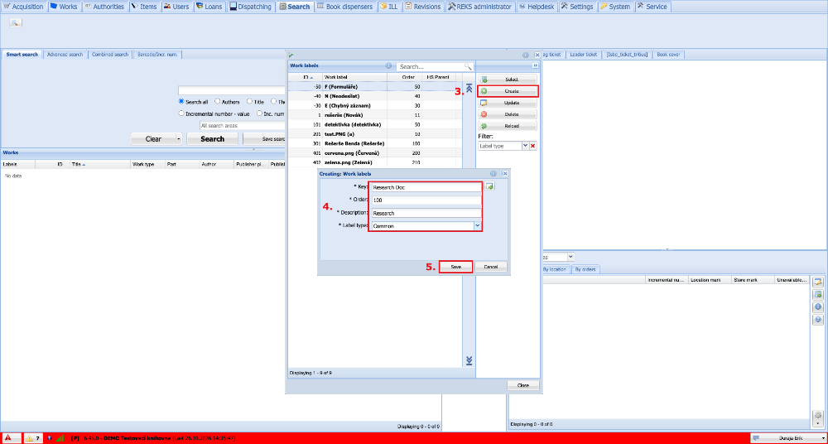The image size is (828, 444).
Task: Click the Select button in Work labels
Action: [508, 79]
